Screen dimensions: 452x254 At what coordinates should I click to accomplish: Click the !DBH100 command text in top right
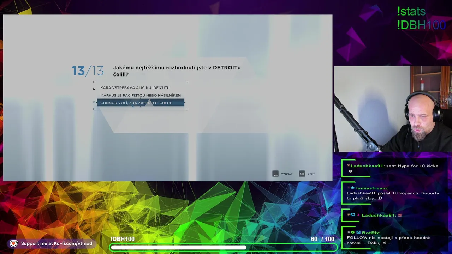(421, 25)
